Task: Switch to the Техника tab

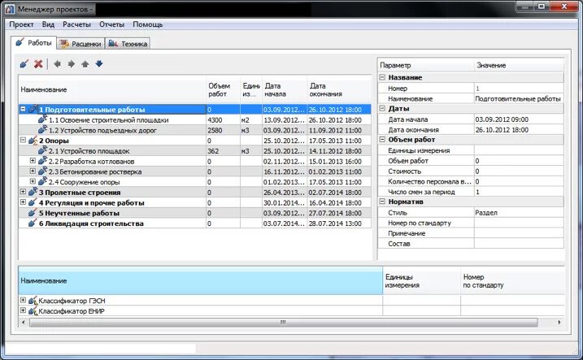Action: tap(127, 43)
